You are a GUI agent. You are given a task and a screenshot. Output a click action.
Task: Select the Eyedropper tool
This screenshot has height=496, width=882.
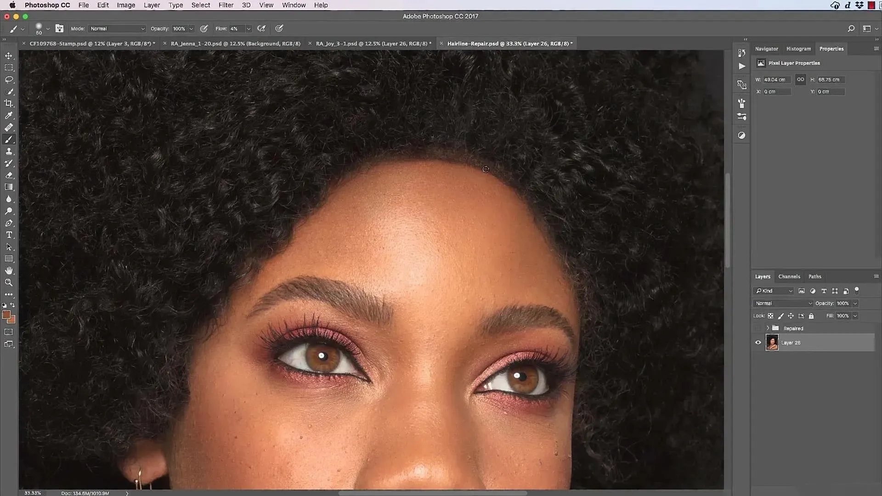pyautogui.click(x=9, y=116)
